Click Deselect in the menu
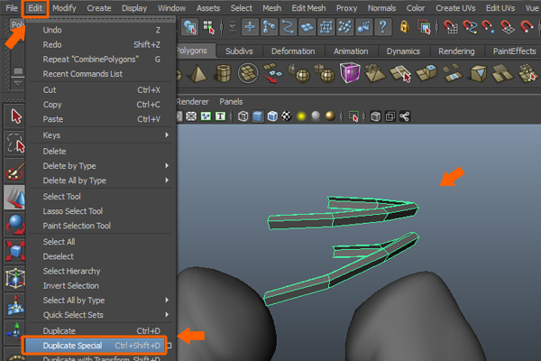Image resolution: width=541 pixels, height=361 pixels. coord(101,256)
